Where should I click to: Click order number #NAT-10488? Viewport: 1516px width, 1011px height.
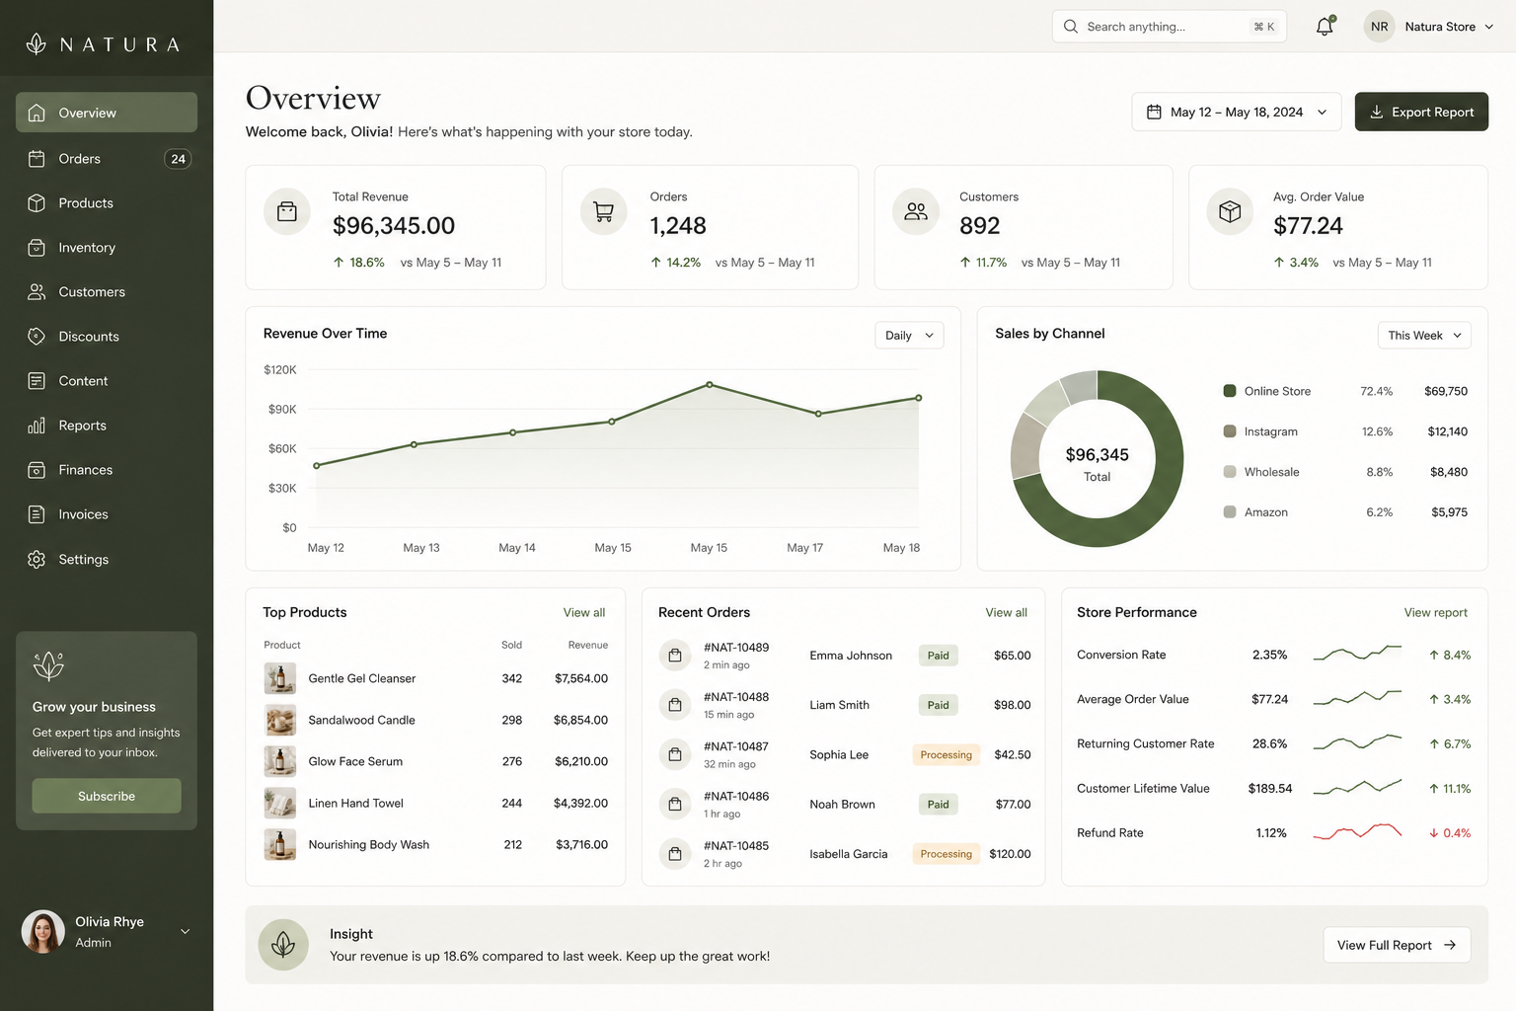click(x=736, y=697)
